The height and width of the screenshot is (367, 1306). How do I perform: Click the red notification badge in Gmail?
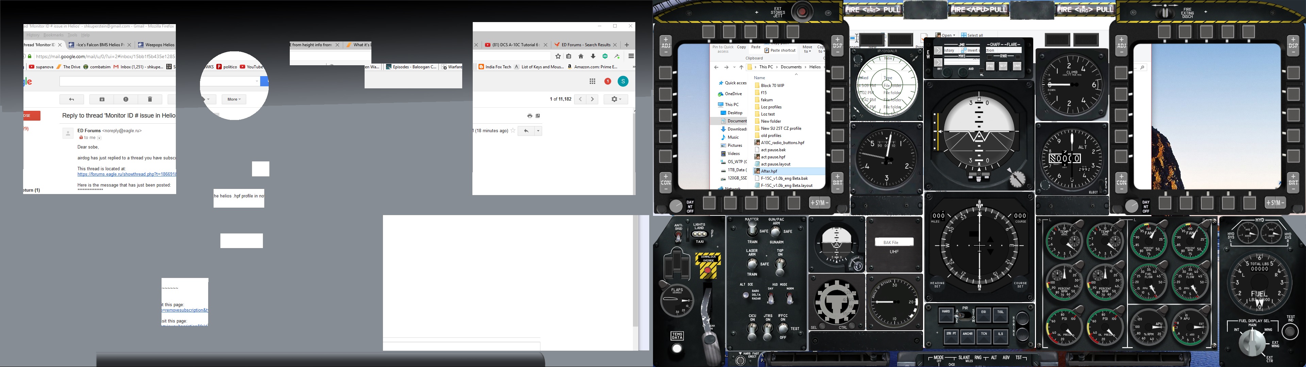point(607,81)
